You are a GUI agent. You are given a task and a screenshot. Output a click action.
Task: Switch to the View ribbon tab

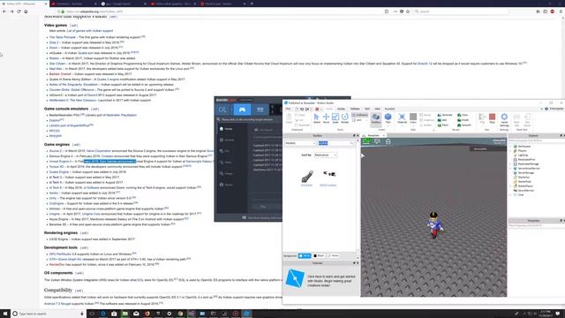(377, 109)
